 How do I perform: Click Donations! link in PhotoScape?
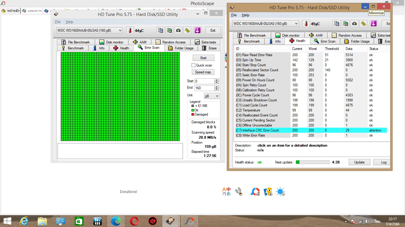click(129, 192)
